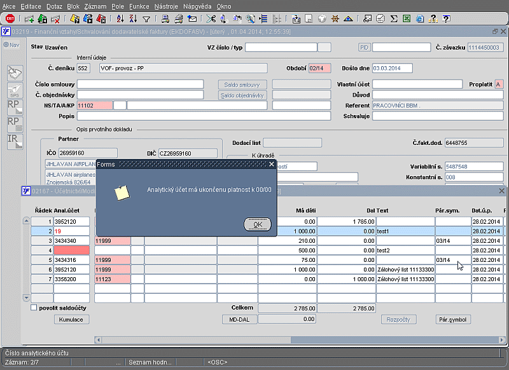Click the red EXIT stop-sign icon

pos(10,19)
